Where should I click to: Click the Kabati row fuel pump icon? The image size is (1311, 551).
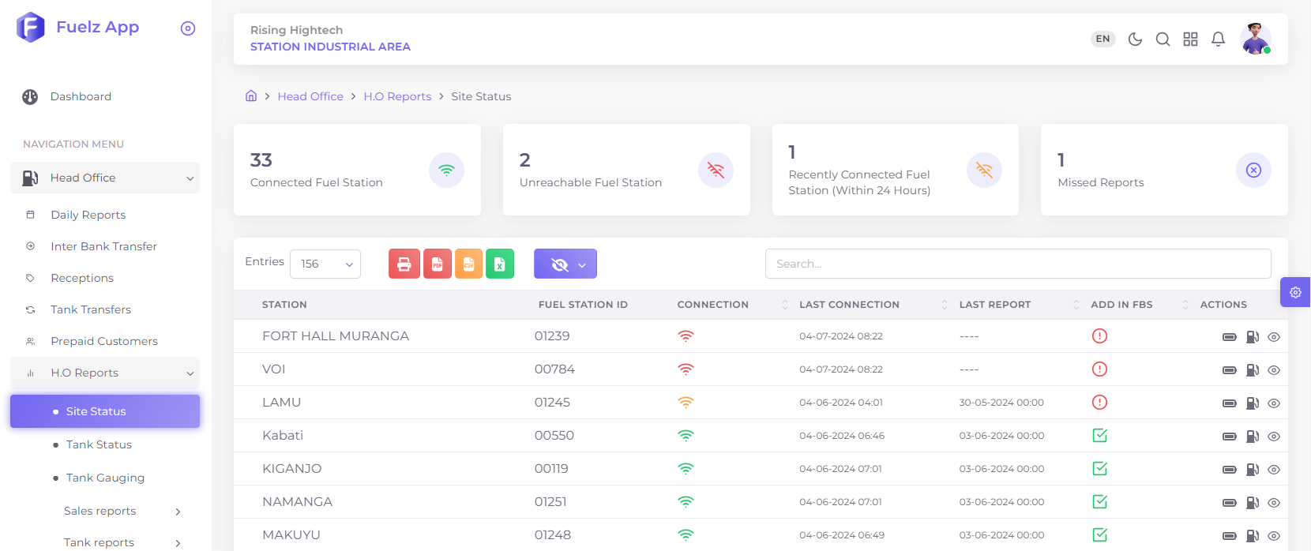pyautogui.click(x=1253, y=437)
